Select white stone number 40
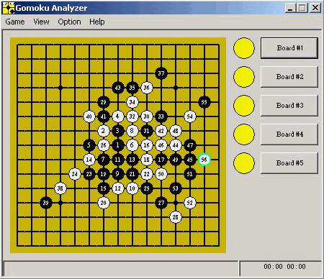The width and height of the screenshot is (324, 279). pos(89,116)
